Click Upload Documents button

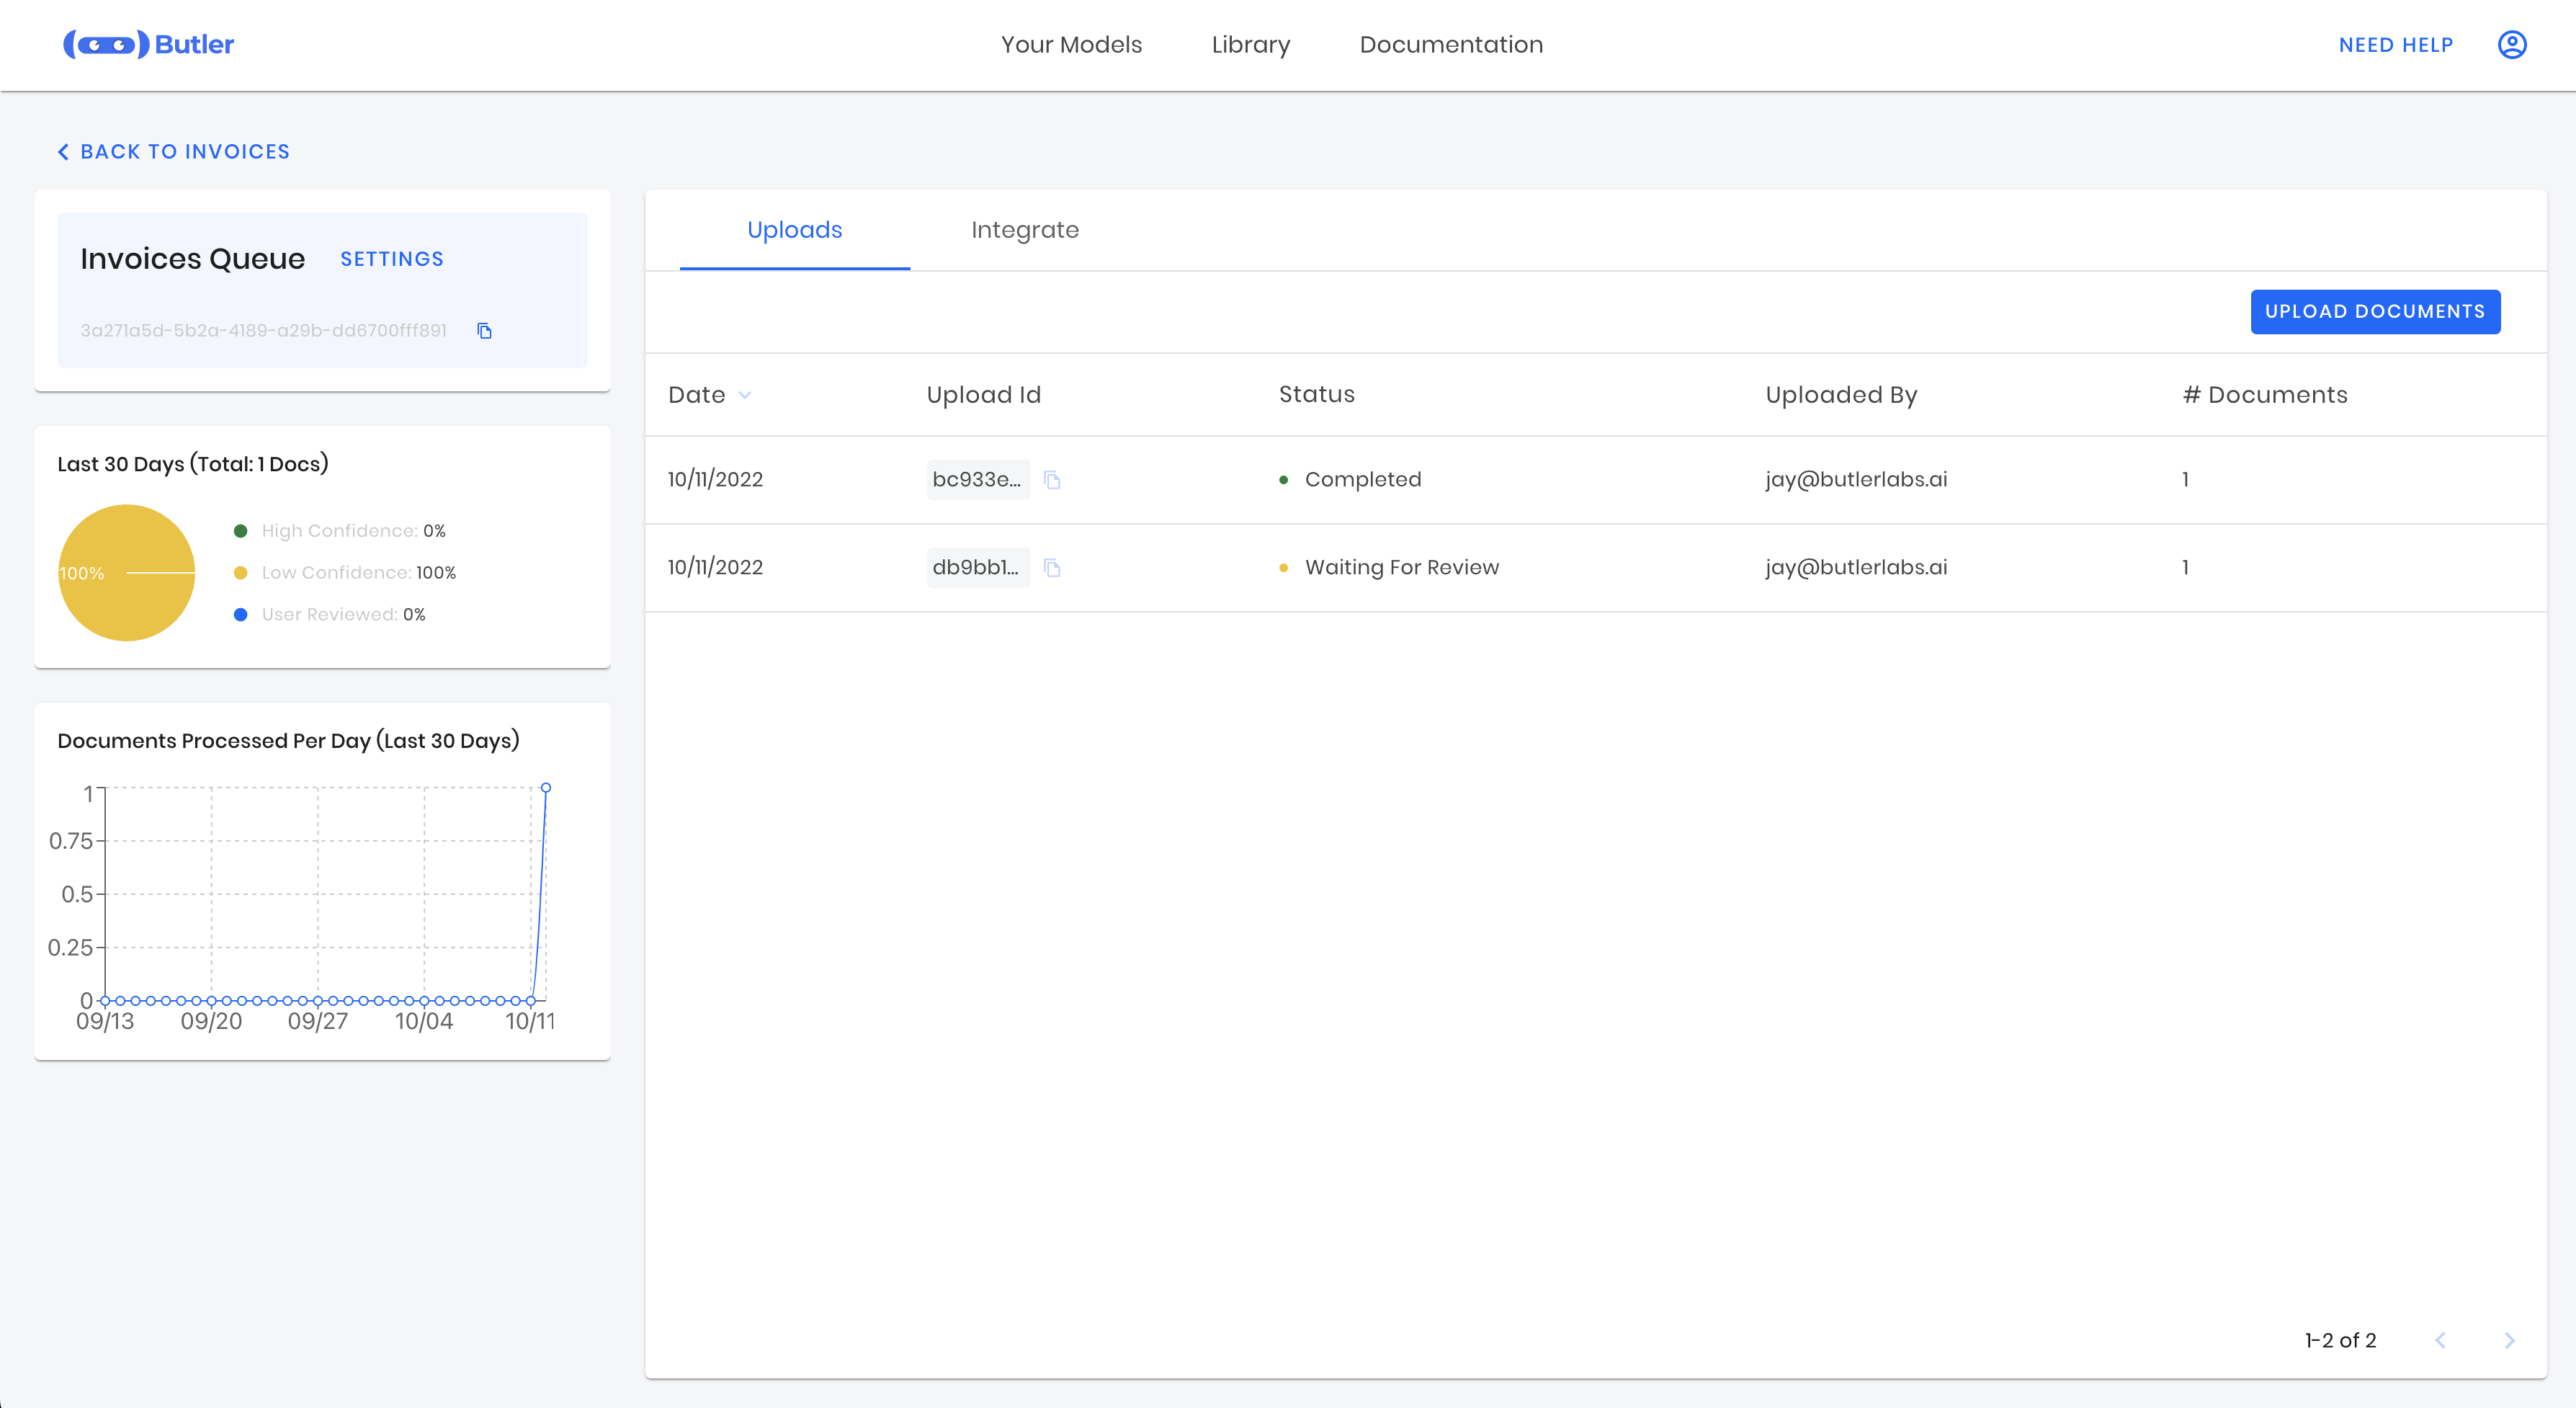[2374, 312]
